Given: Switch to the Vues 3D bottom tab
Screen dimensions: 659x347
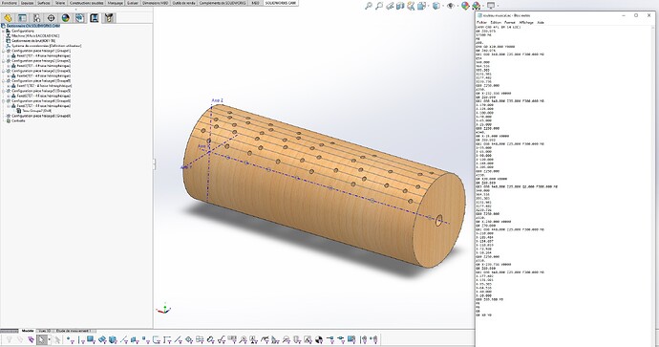Looking at the screenshot, I should [45, 331].
